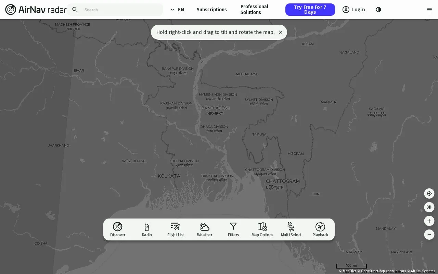
Task: Dismiss the tilt and rotate hint
Action: click(281, 32)
